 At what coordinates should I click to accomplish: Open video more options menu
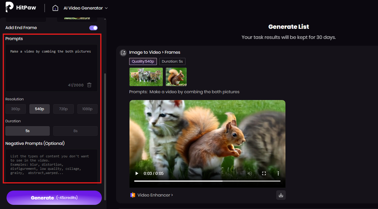click(x=278, y=173)
